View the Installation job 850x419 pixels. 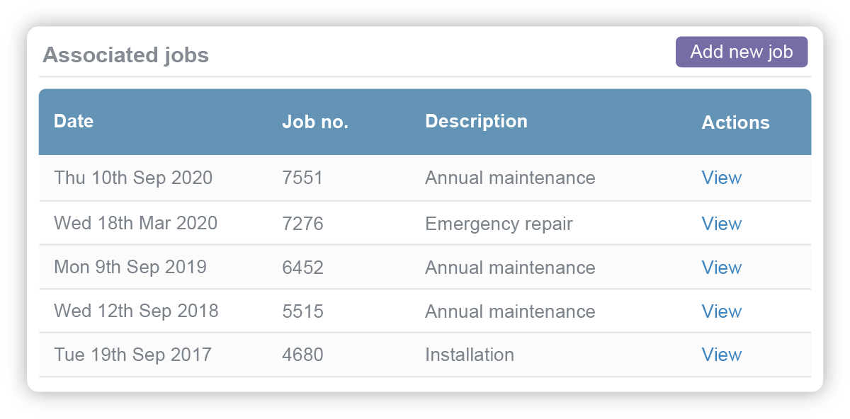click(721, 355)
